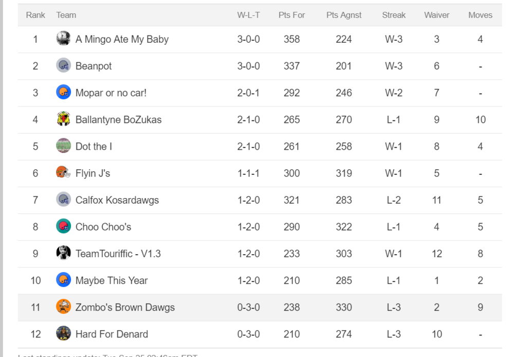
Task: Click Calfox Kosardawgs helmet avatar
Action: (x=63, y=200)
